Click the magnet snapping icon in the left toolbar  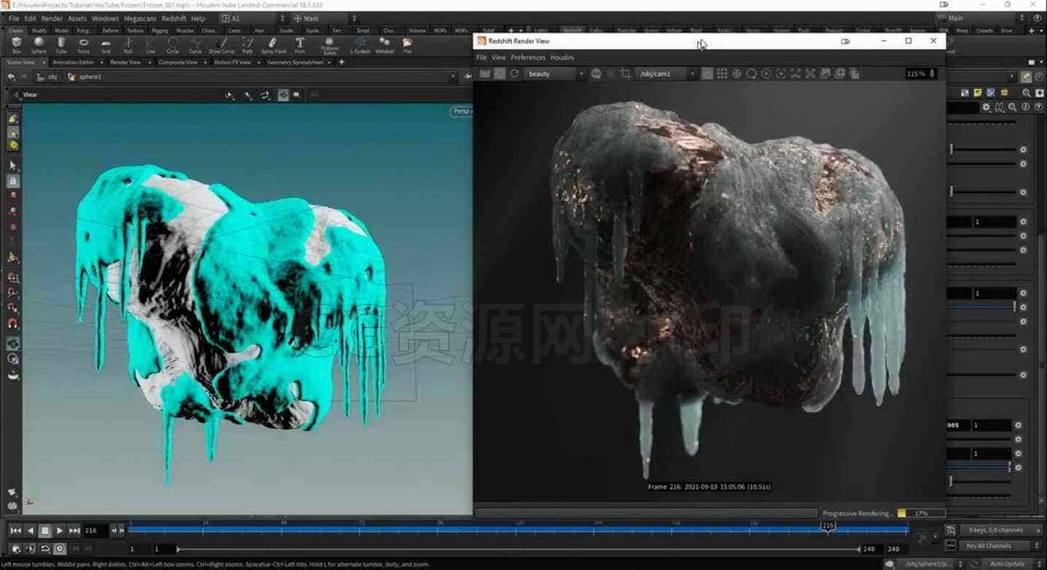coord(13,323)
